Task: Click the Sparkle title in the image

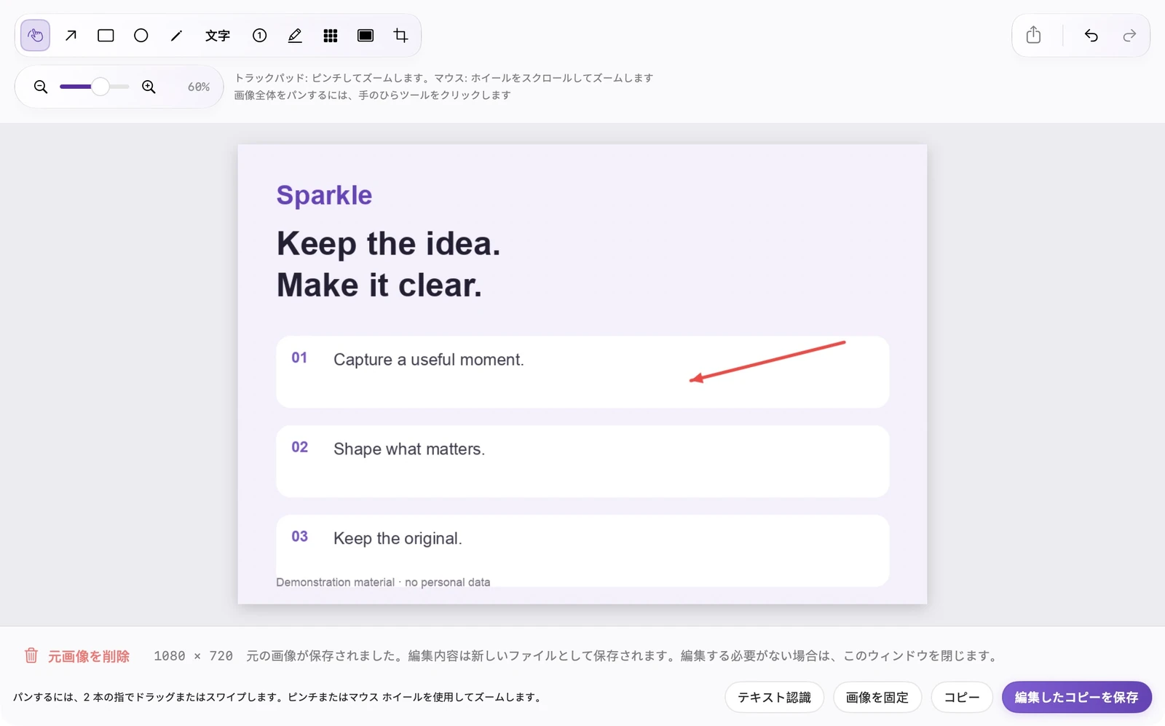Action: (324, 195)
